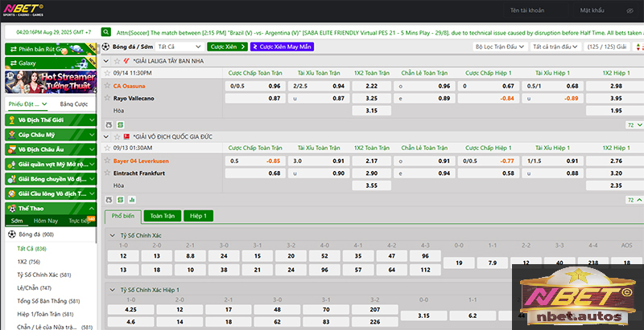The width and height of the screenshot is (644, 330).
Task: Favorite the Giải La Liga Tây Ban Nha league star
Action: pyautogui.click(x=116, y=61)
